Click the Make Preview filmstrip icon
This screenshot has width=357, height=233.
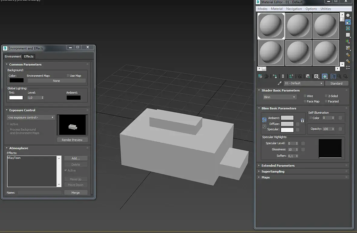coord(348,48)
